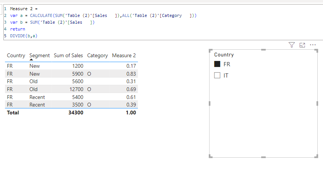The image size is (323, 181).
Task: Click the Total row label
Action: click(13, 113)
